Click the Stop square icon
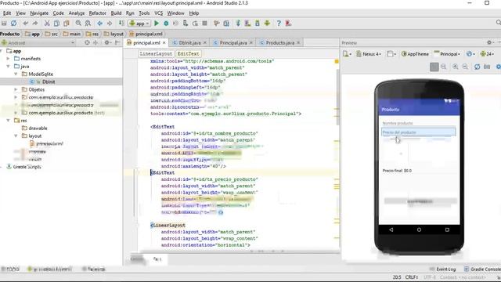Screen dimensions: 501x282 205,23
